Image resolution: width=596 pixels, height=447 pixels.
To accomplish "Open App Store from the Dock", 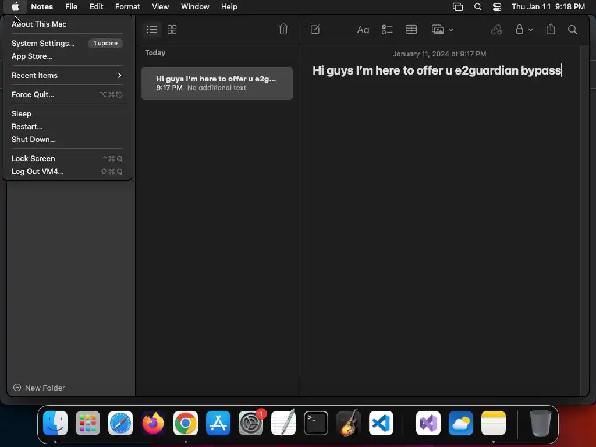I will click(x=218, y=423).
